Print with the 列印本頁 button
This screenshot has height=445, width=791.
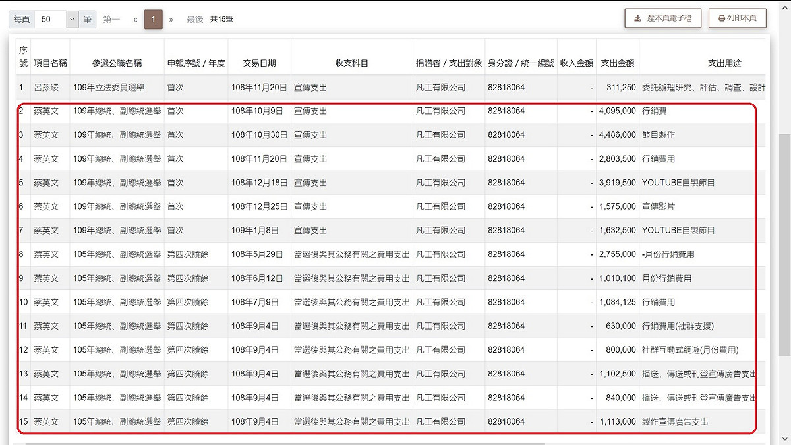pyautogui.click(x=737, y=18)
